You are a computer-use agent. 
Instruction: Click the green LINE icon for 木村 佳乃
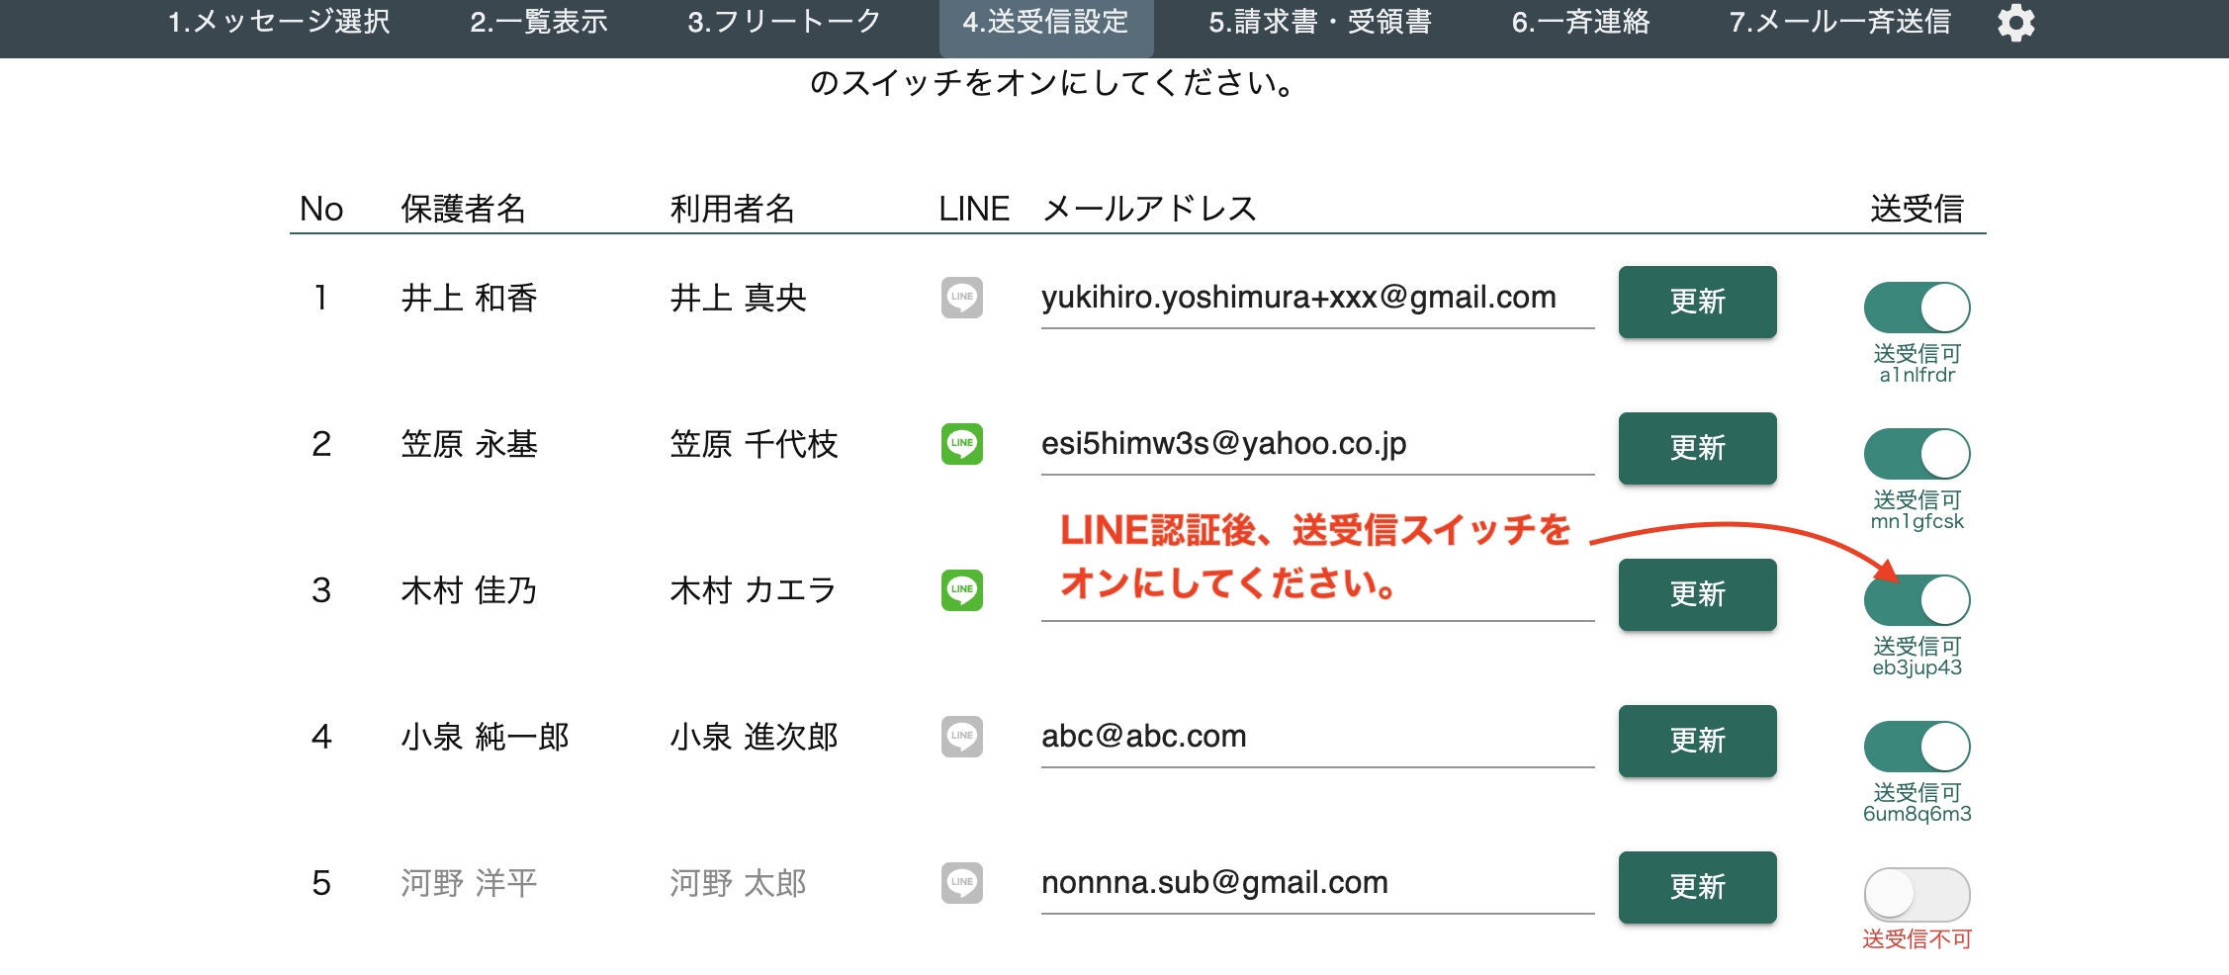click(x=961, y=590)
